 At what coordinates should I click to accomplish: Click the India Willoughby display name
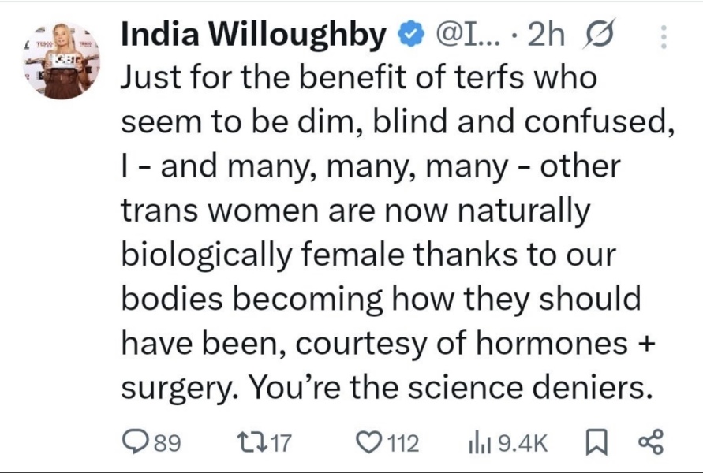pos(254,35)
